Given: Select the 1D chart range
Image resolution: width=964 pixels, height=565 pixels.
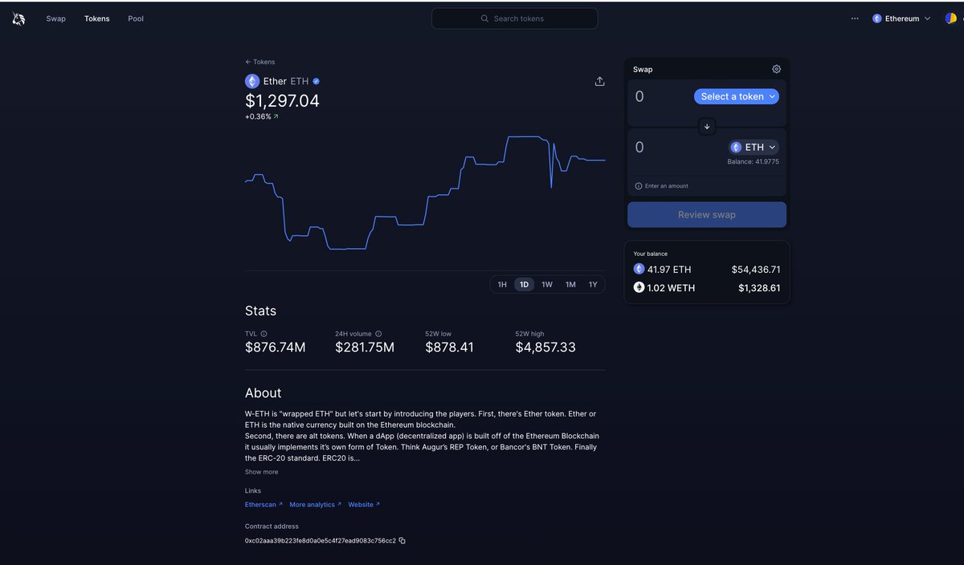Looking at the screenshot, I should pos(525,284).
